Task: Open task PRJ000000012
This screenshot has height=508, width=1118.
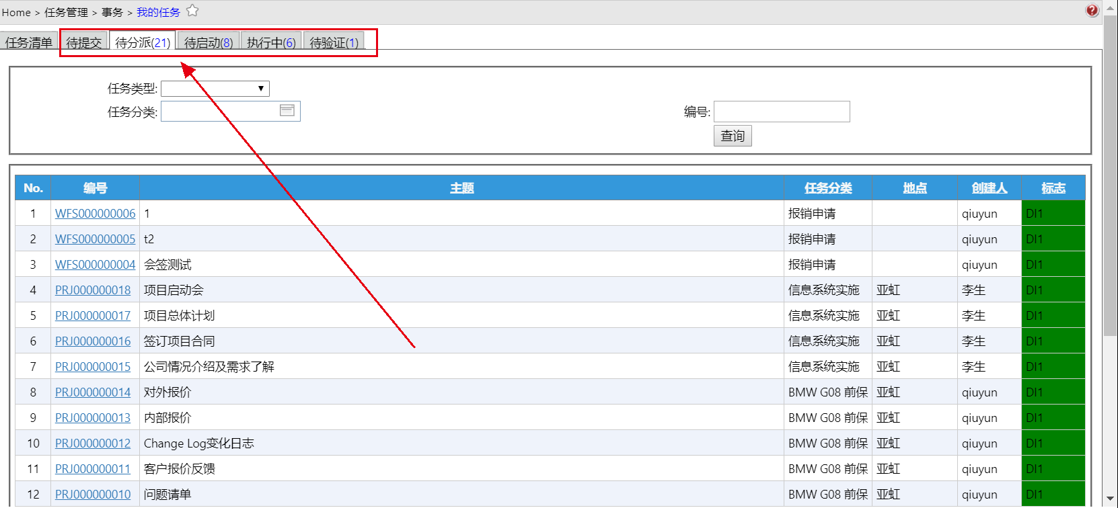Action: tap(93, 443)
